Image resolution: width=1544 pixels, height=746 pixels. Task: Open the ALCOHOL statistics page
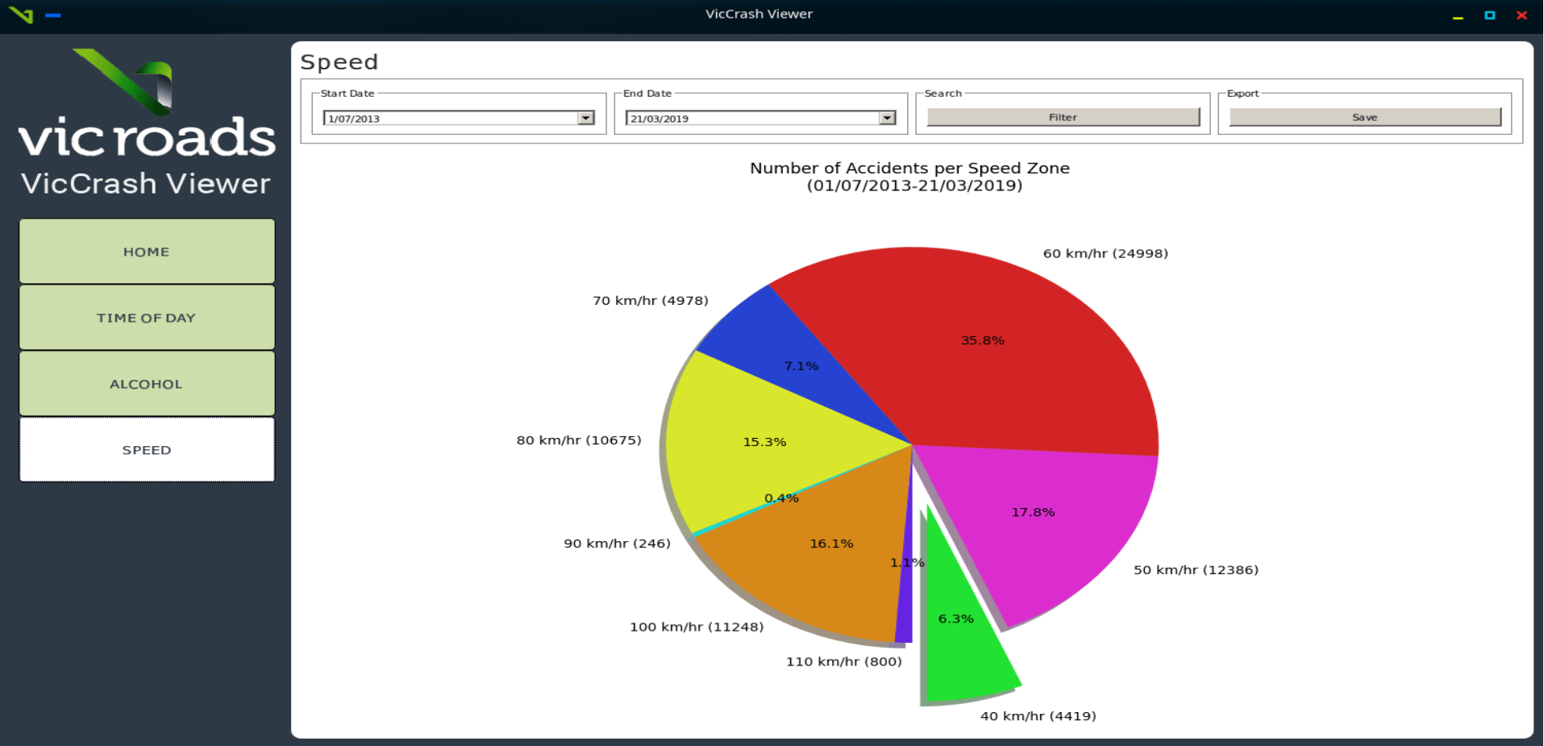[146, 384]
